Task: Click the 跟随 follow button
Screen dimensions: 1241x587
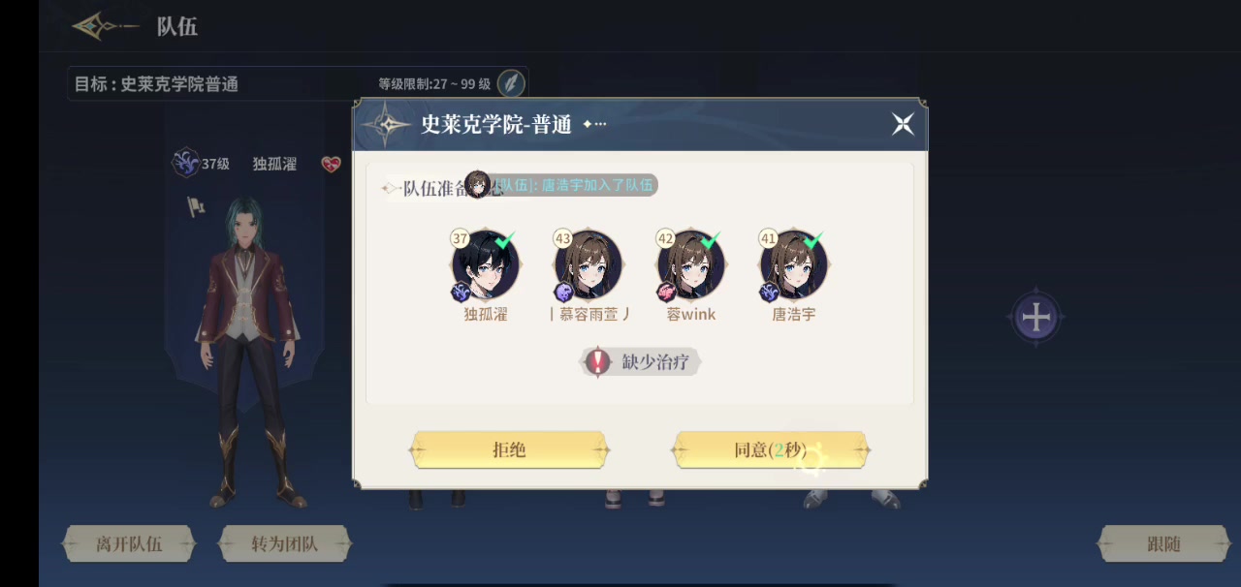Action: 1164,544
